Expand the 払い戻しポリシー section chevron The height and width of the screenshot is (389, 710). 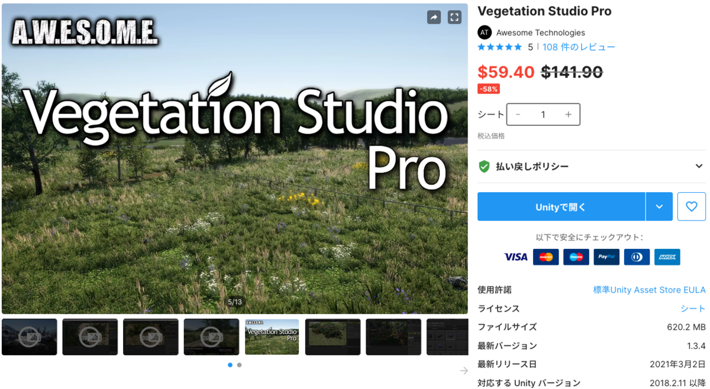click(x=699, y=166)
